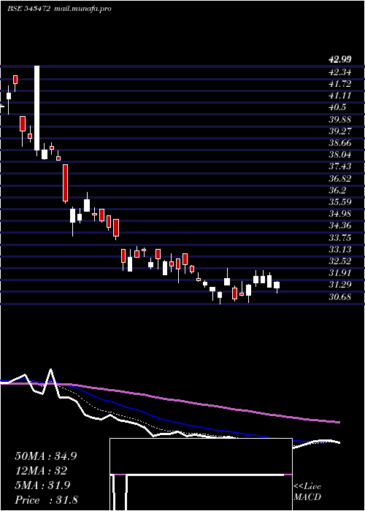Select the 31.29 price axis label
This screenshot has height=511, width=365.
click(340, 285)
